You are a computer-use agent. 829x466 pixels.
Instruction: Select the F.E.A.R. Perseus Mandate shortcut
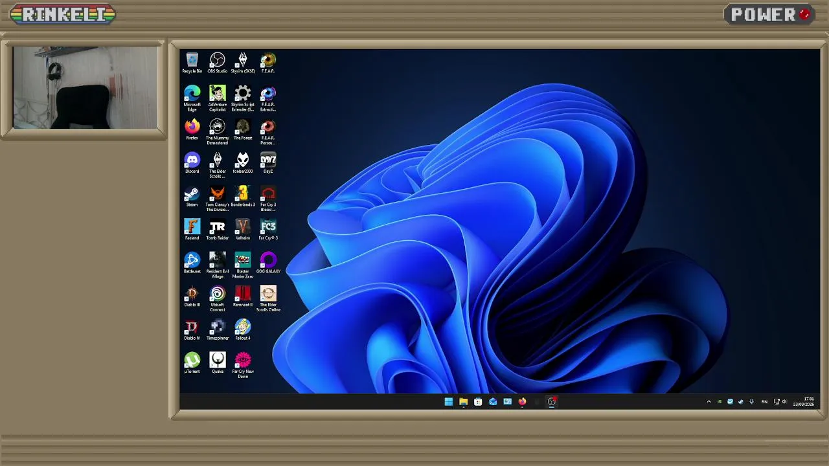click(x=268, y=132)
